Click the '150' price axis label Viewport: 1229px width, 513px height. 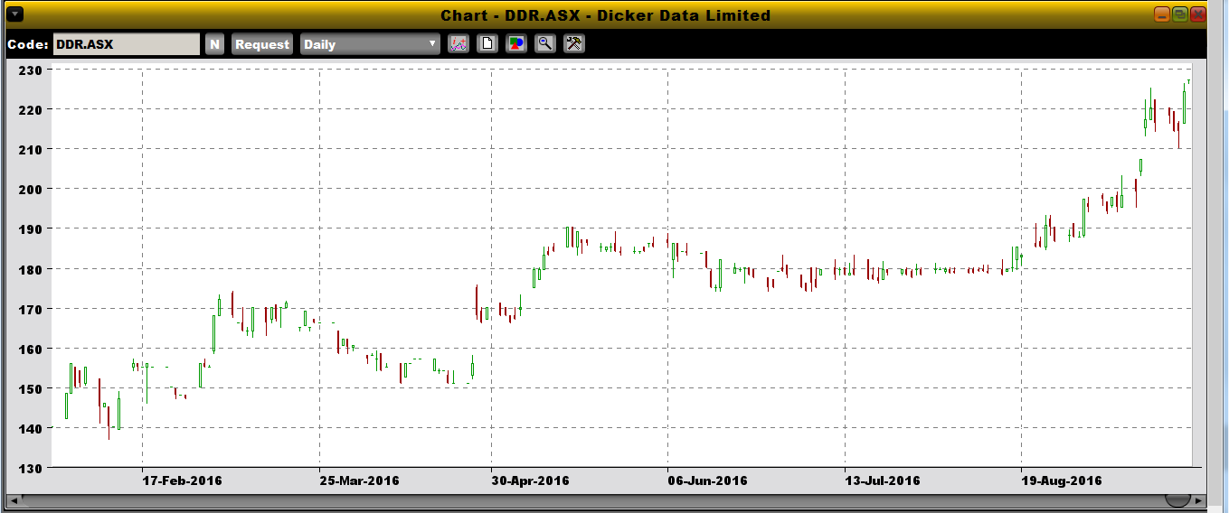31,388
